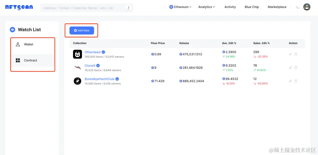Click BoredApeYachtClub verified badge

pos(117,79)
